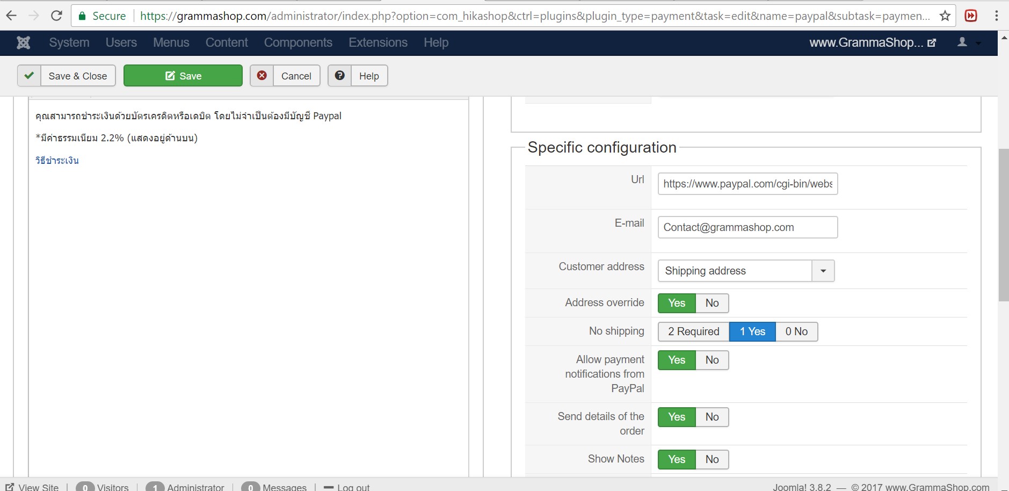
Task: Click the green checkmark Save & Close icon
Action: click(29, 76)
